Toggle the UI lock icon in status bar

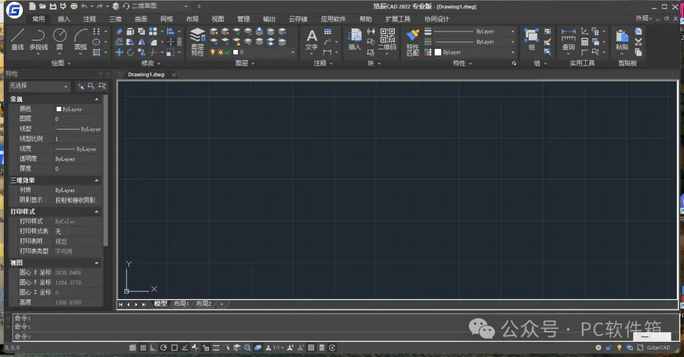[609, 348]
